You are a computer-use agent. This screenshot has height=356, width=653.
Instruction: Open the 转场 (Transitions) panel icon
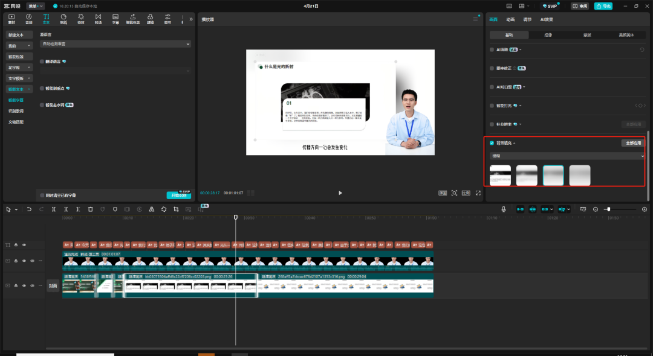tap(98, 18)
